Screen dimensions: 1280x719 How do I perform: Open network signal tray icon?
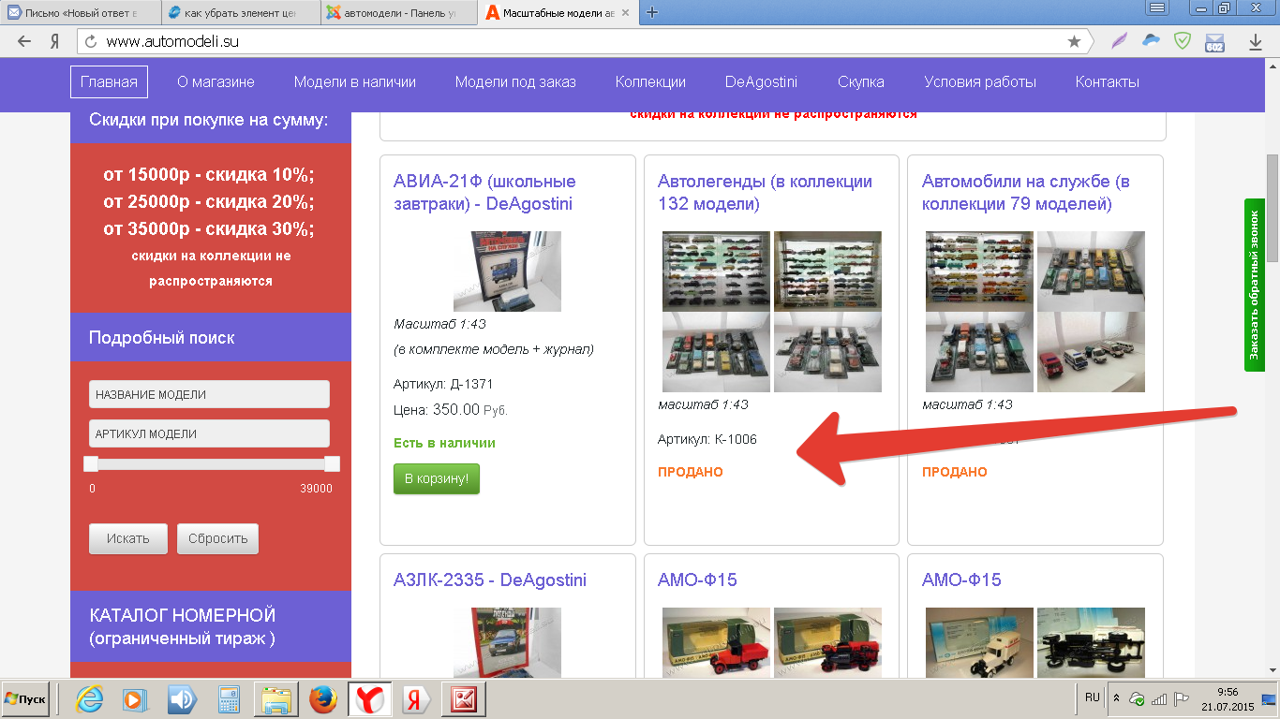1159,698
